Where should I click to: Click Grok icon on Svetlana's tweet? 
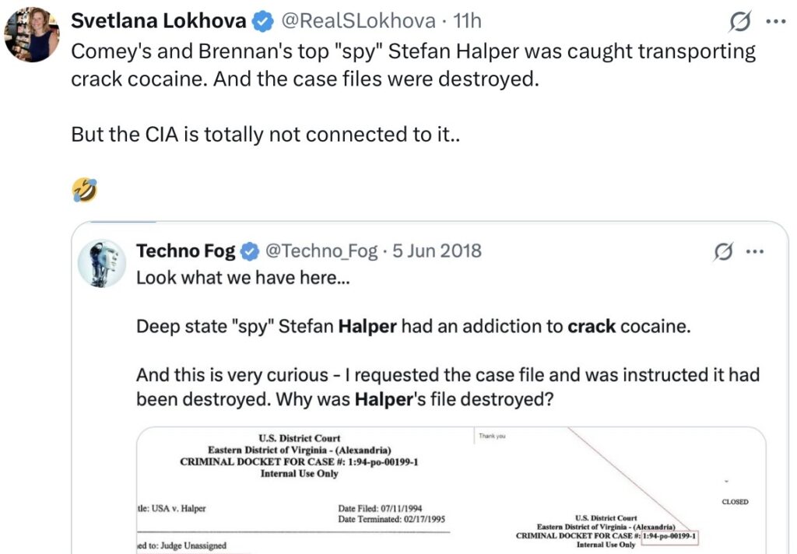click(740, 23)
